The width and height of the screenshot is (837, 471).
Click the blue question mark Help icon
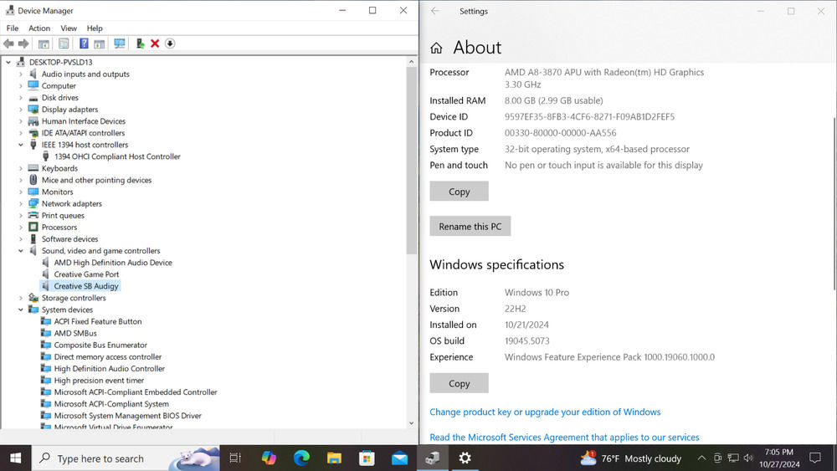[84, 44]
